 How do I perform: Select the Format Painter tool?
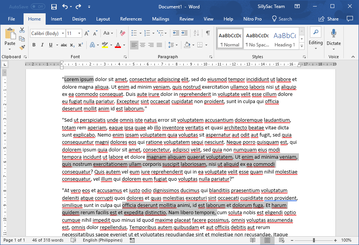pos(22,47)
